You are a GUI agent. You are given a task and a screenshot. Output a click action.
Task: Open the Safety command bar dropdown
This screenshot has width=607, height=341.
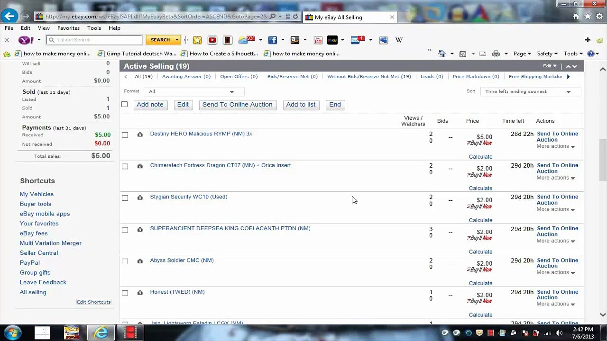click(547, 54)
